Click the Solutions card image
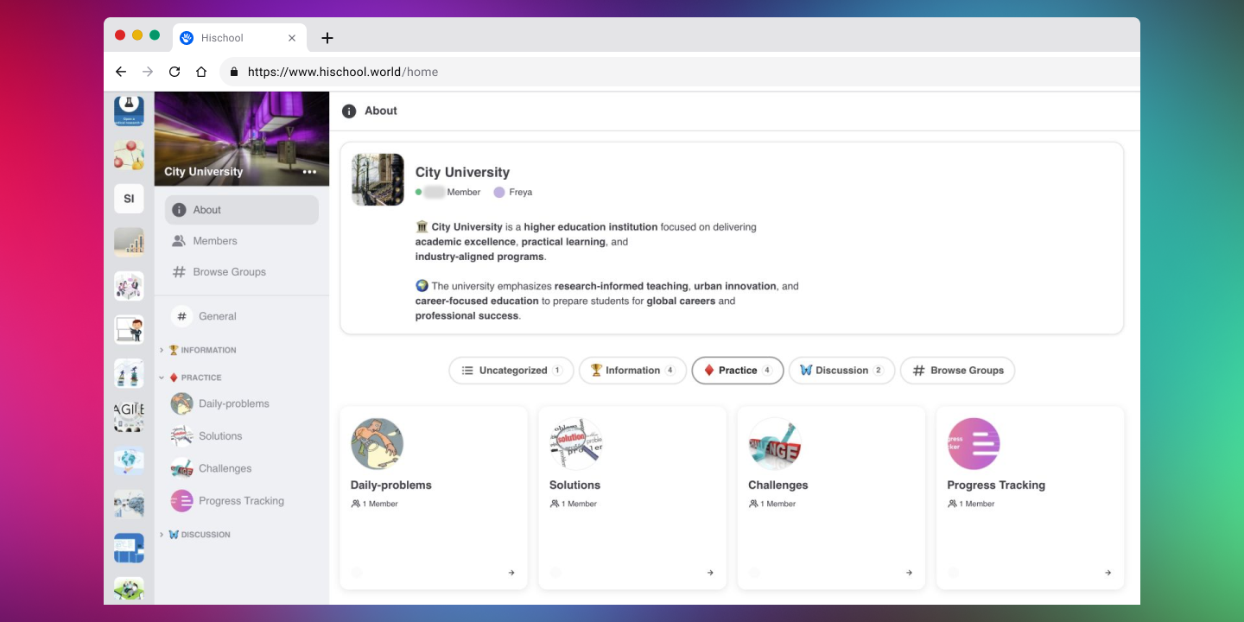Viewport: 1244px width, 622px height. [575, 444]
